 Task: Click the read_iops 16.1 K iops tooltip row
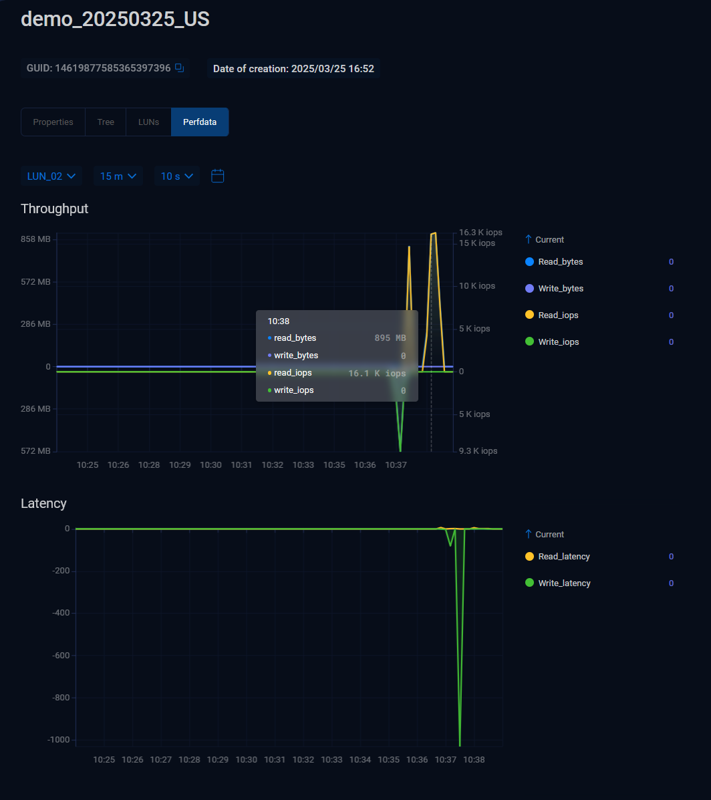click(337, 373)
